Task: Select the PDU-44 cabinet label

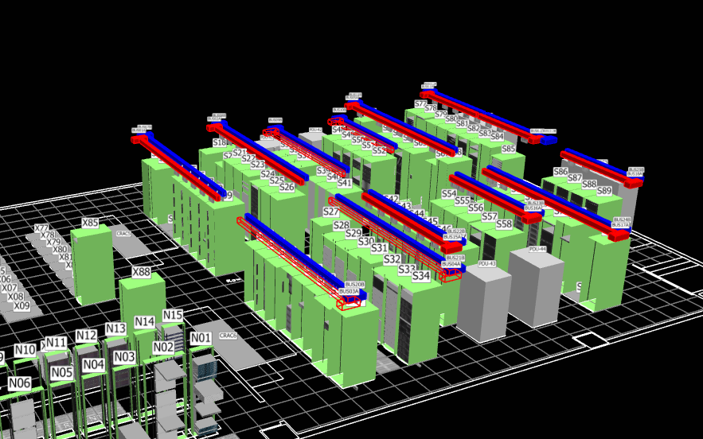Action: [537, 249]
